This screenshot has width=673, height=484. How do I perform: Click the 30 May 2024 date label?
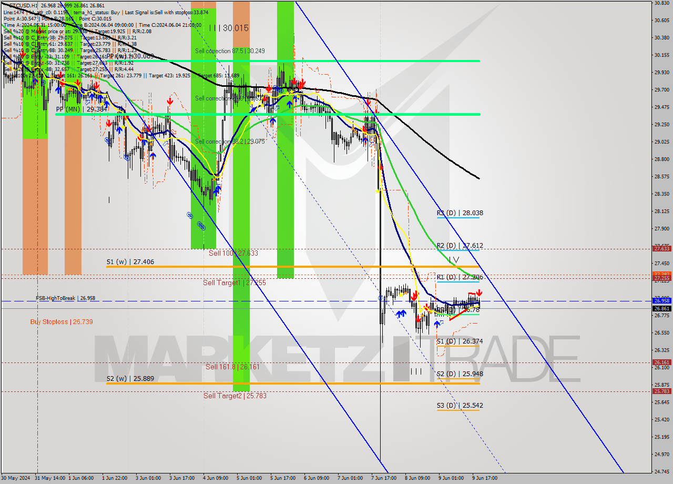15,478
